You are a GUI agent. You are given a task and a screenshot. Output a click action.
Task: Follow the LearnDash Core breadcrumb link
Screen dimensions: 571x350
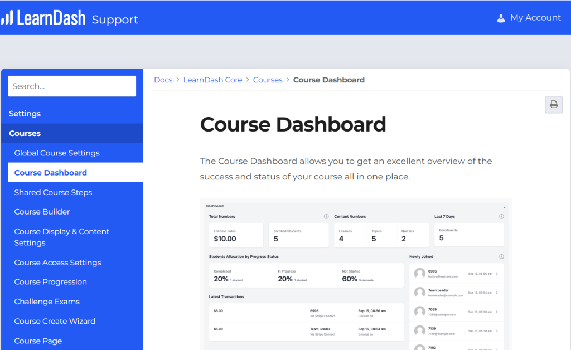tap(212, 80)
